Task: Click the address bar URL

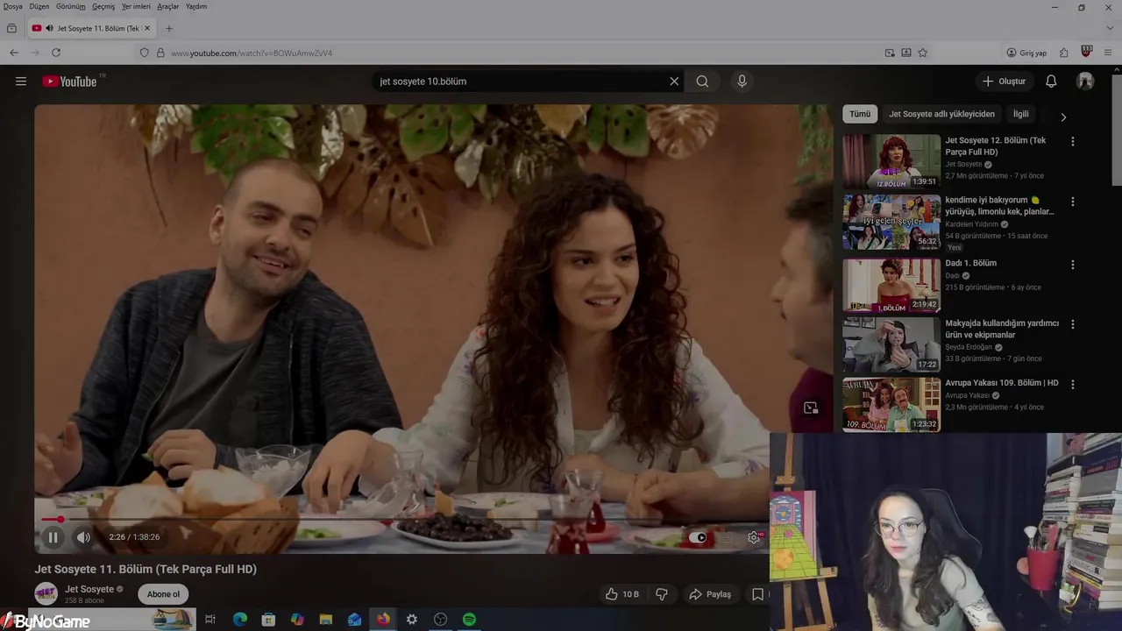Action: 252,53
